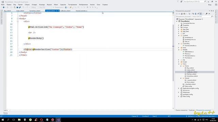Expand the Properties node in Solution Explorer

pos(179,25)
